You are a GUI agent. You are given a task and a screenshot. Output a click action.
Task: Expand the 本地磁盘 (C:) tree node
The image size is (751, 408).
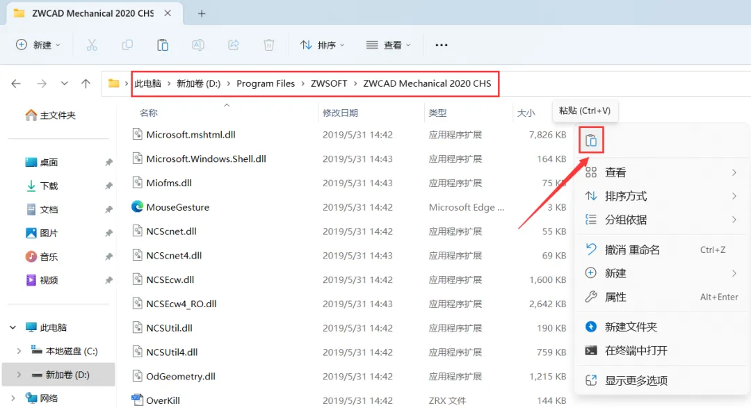click(19, 351)
